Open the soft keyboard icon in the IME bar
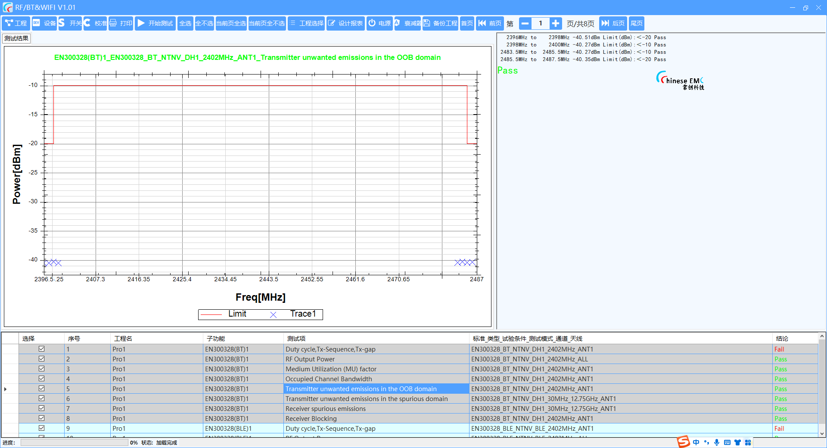This screenshot has height=448, width=827. coord(727,442)
